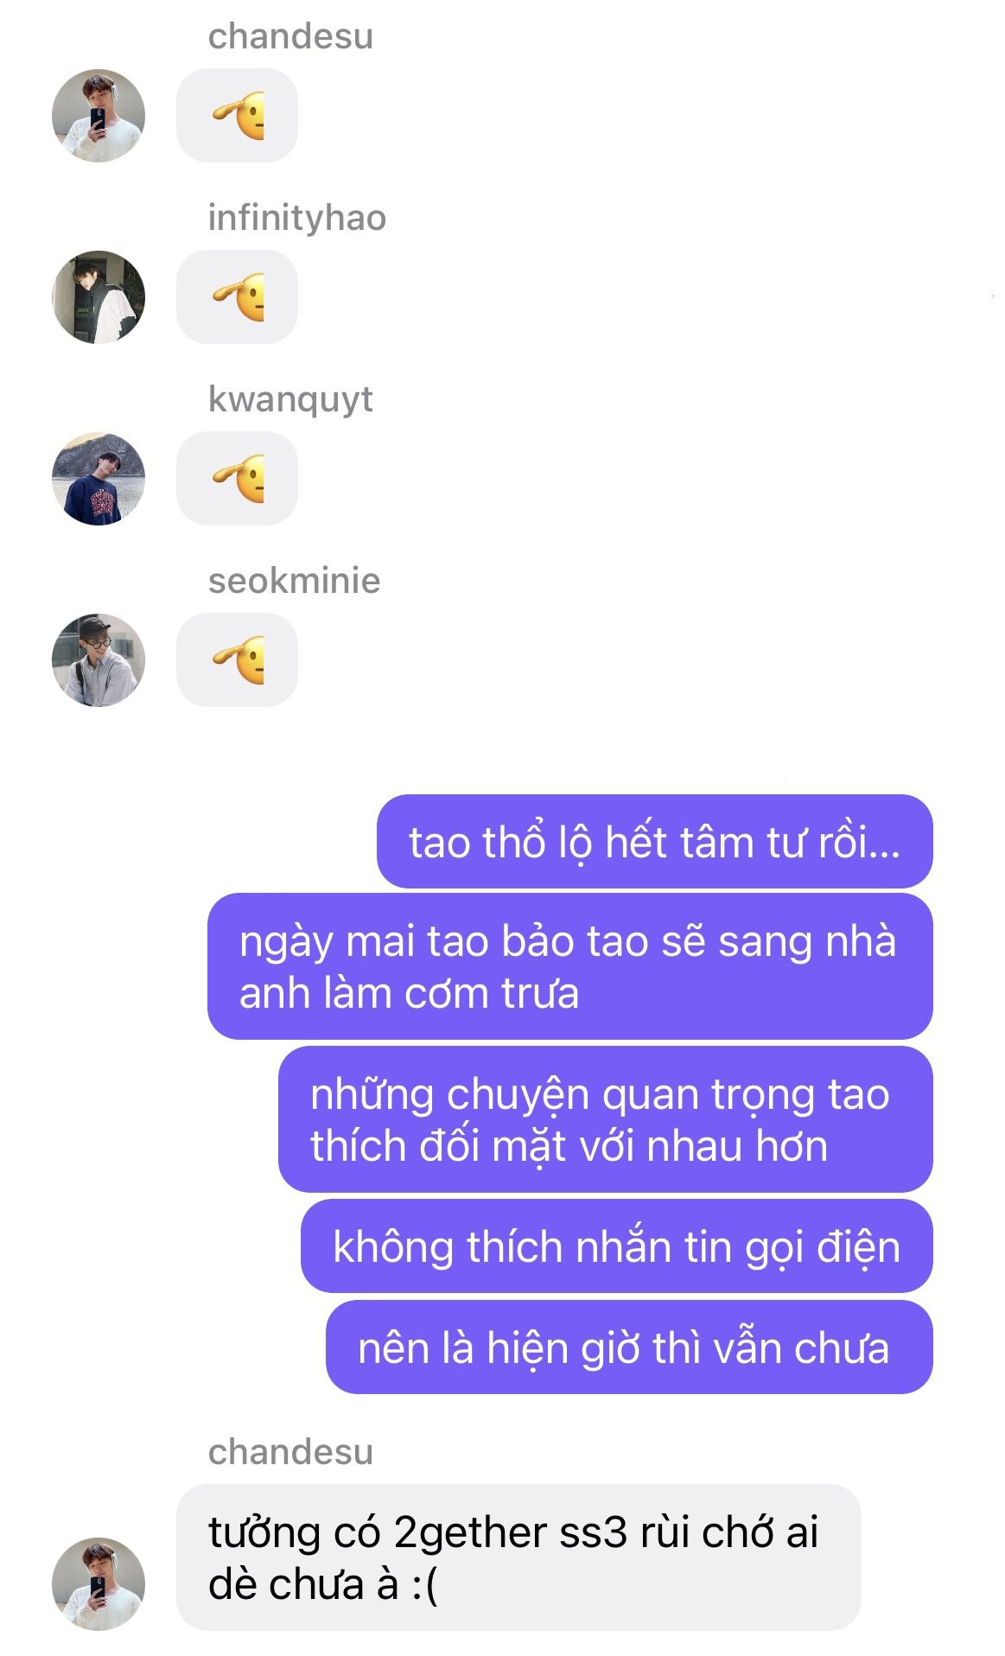Tap infinityhao's profile picture

98,297
